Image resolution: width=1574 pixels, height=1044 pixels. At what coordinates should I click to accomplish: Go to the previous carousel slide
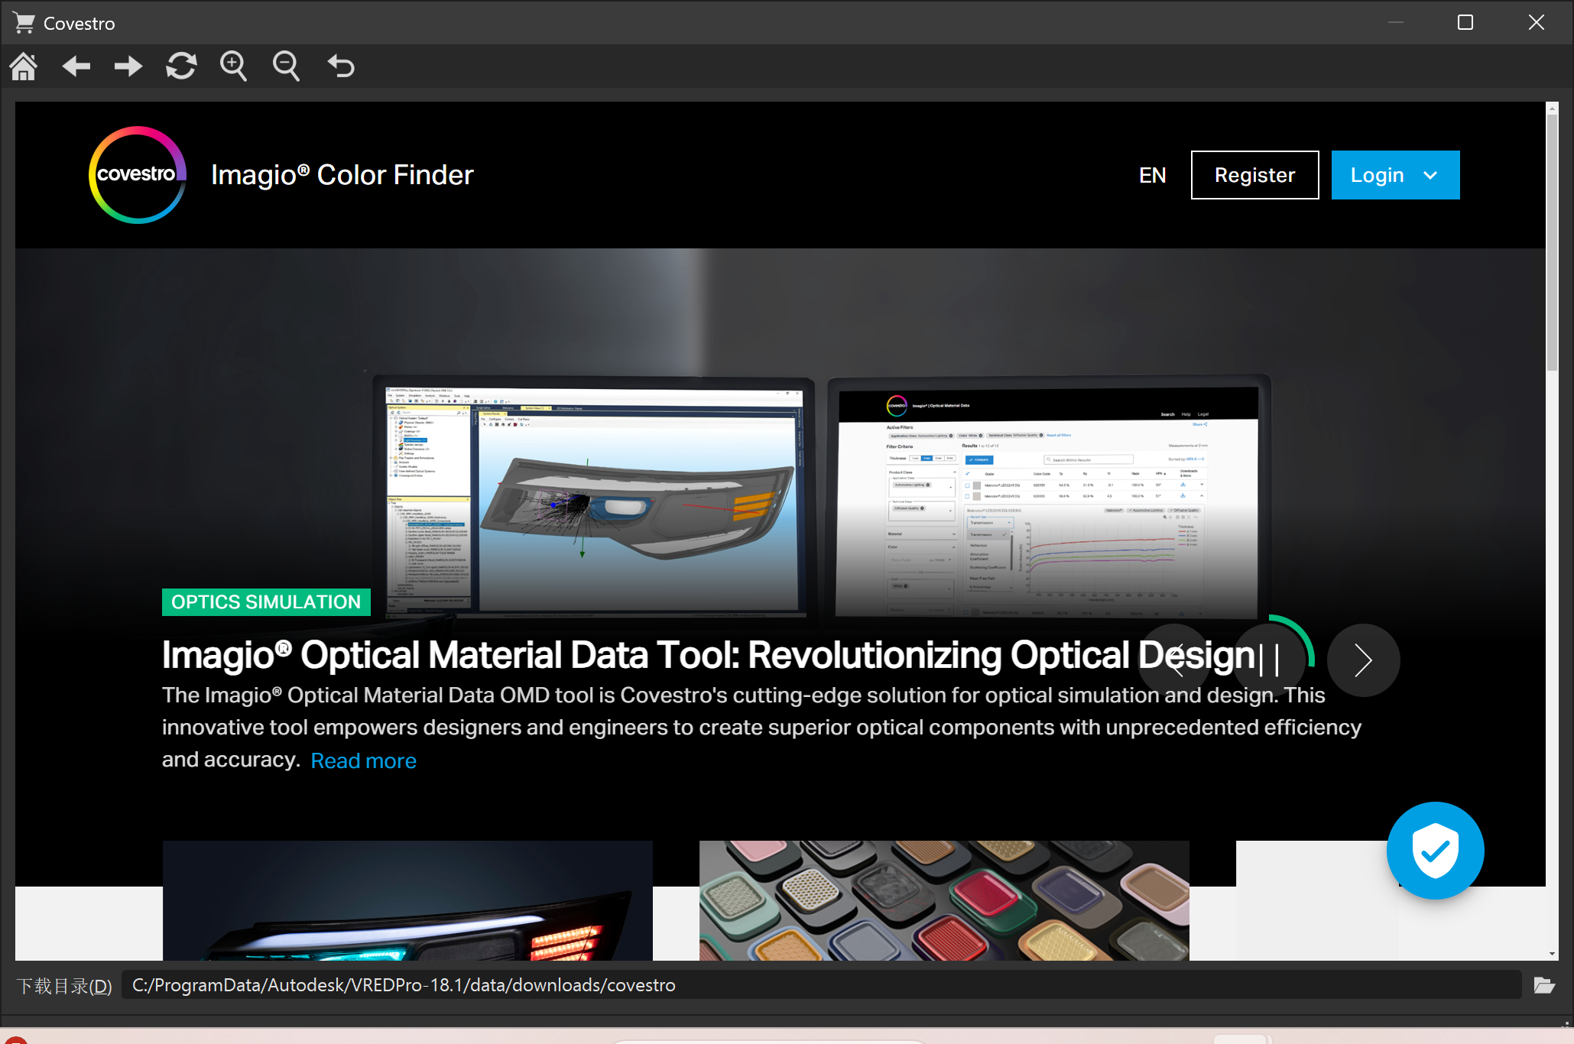[1175, 660]
